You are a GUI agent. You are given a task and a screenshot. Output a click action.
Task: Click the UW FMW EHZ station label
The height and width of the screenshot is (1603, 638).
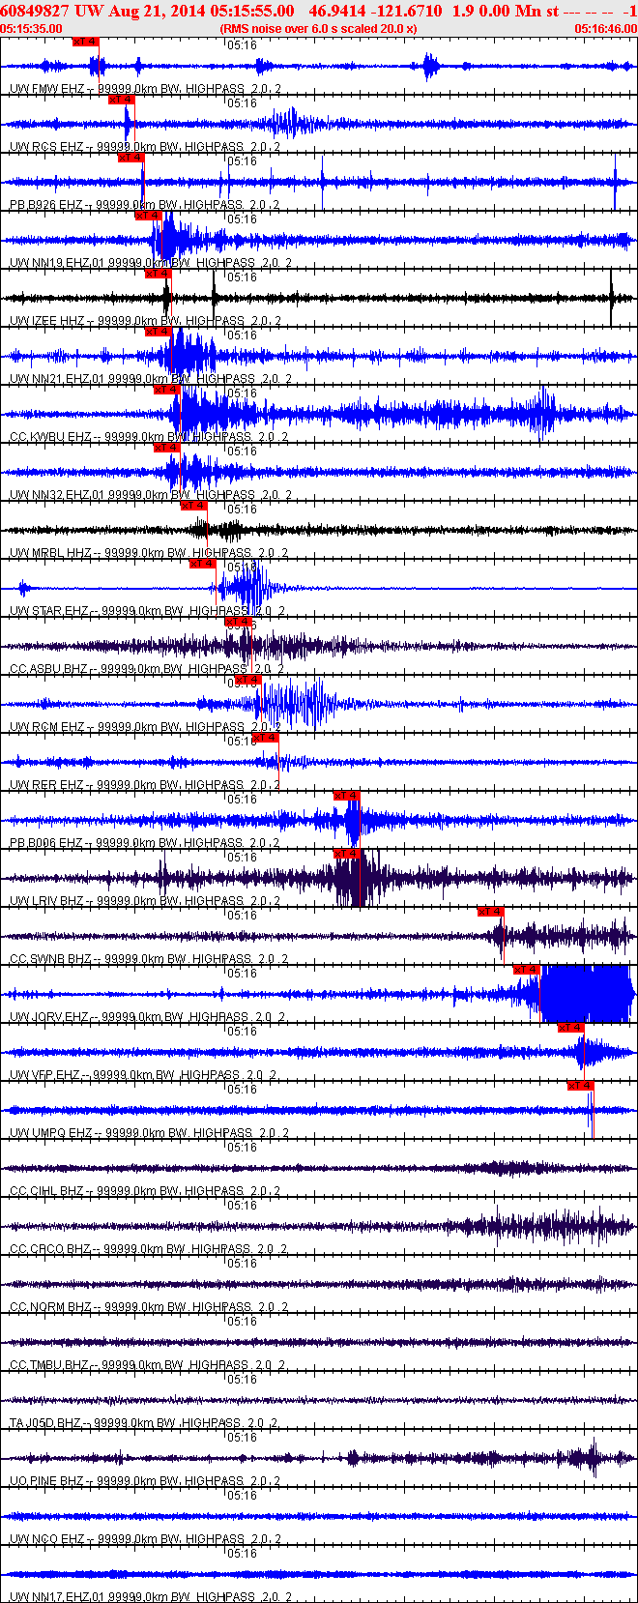coord(47,89)
